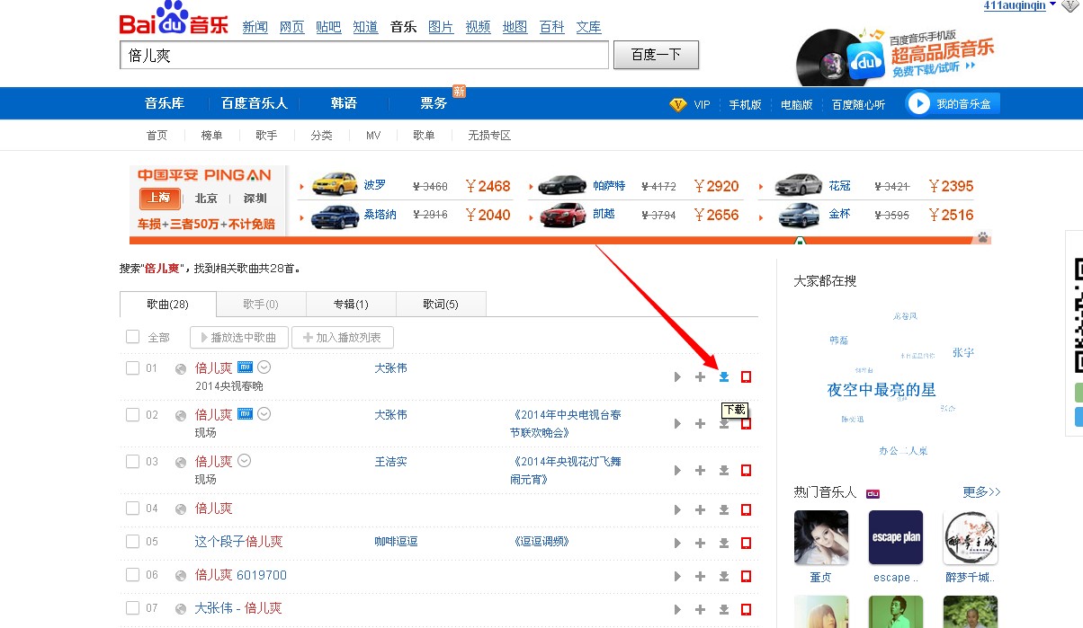Click the Baidu 音乐 logo
Image resolution: width=1083 pixels, height=628 pixels.
click(175, 20)
